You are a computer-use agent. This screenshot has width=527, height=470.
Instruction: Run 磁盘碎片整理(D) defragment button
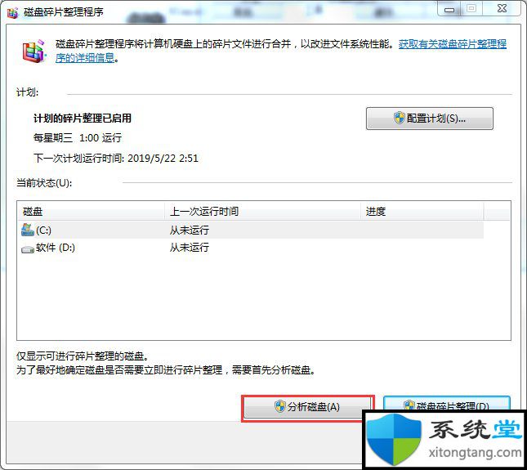[447, 404]
